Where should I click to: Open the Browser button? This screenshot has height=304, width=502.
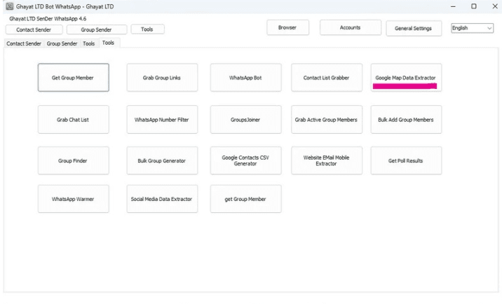287,27
